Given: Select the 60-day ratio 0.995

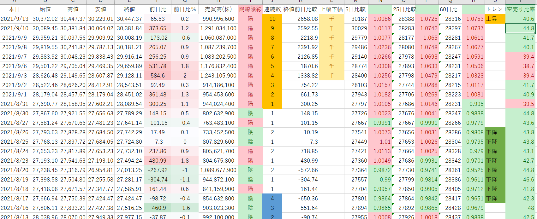Looking at the screenshot, I should [x=473, y=104].
